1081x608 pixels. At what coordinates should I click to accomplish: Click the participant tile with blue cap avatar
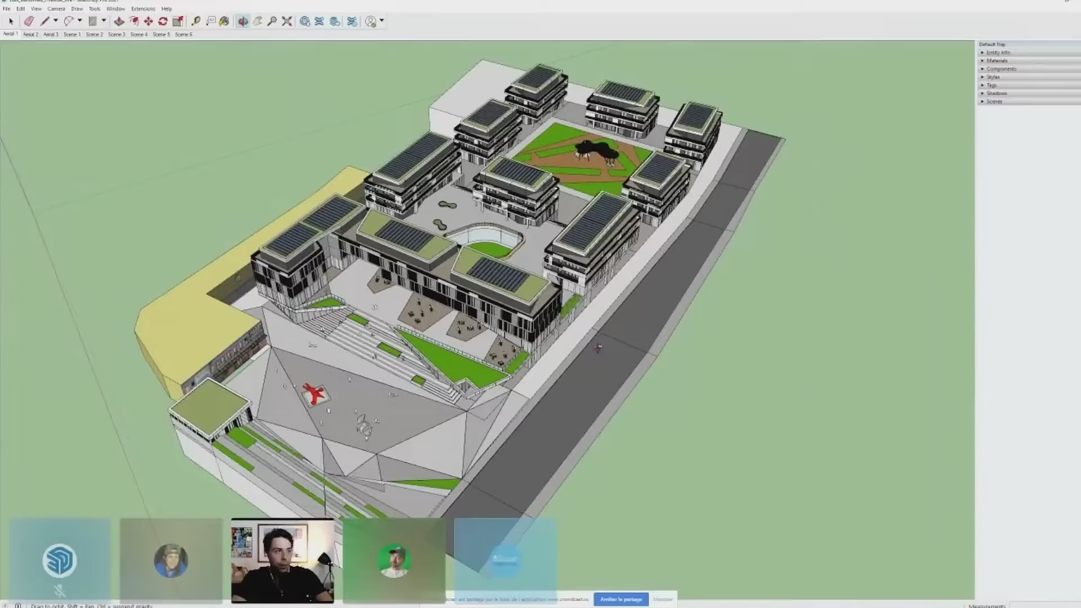point(171,560)
